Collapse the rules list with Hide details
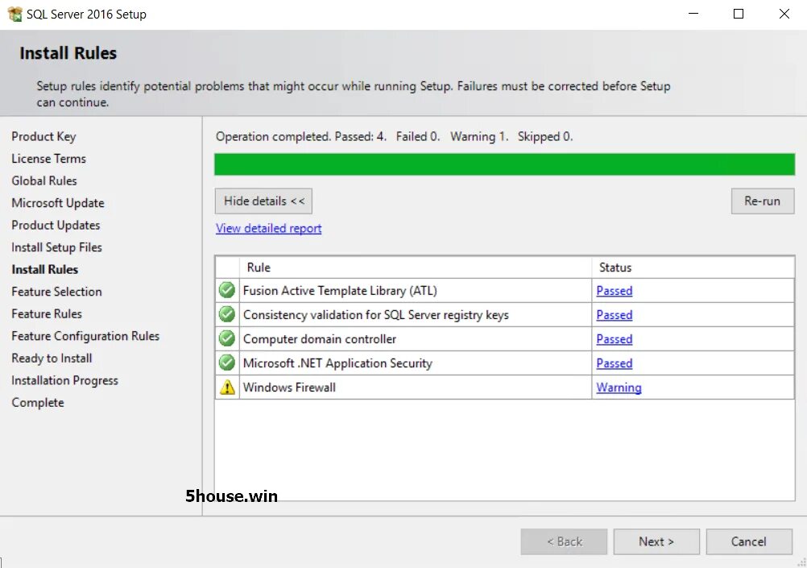 [263, 201]
